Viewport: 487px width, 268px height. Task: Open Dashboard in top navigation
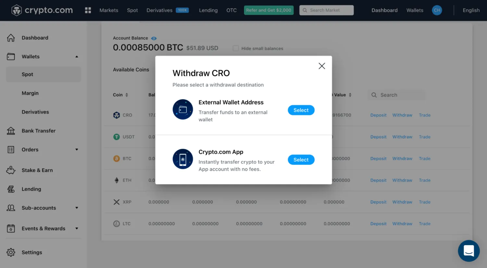384,10
